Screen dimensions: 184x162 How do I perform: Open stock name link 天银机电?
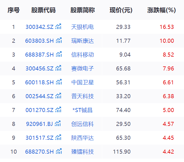(x=83, y=27)
